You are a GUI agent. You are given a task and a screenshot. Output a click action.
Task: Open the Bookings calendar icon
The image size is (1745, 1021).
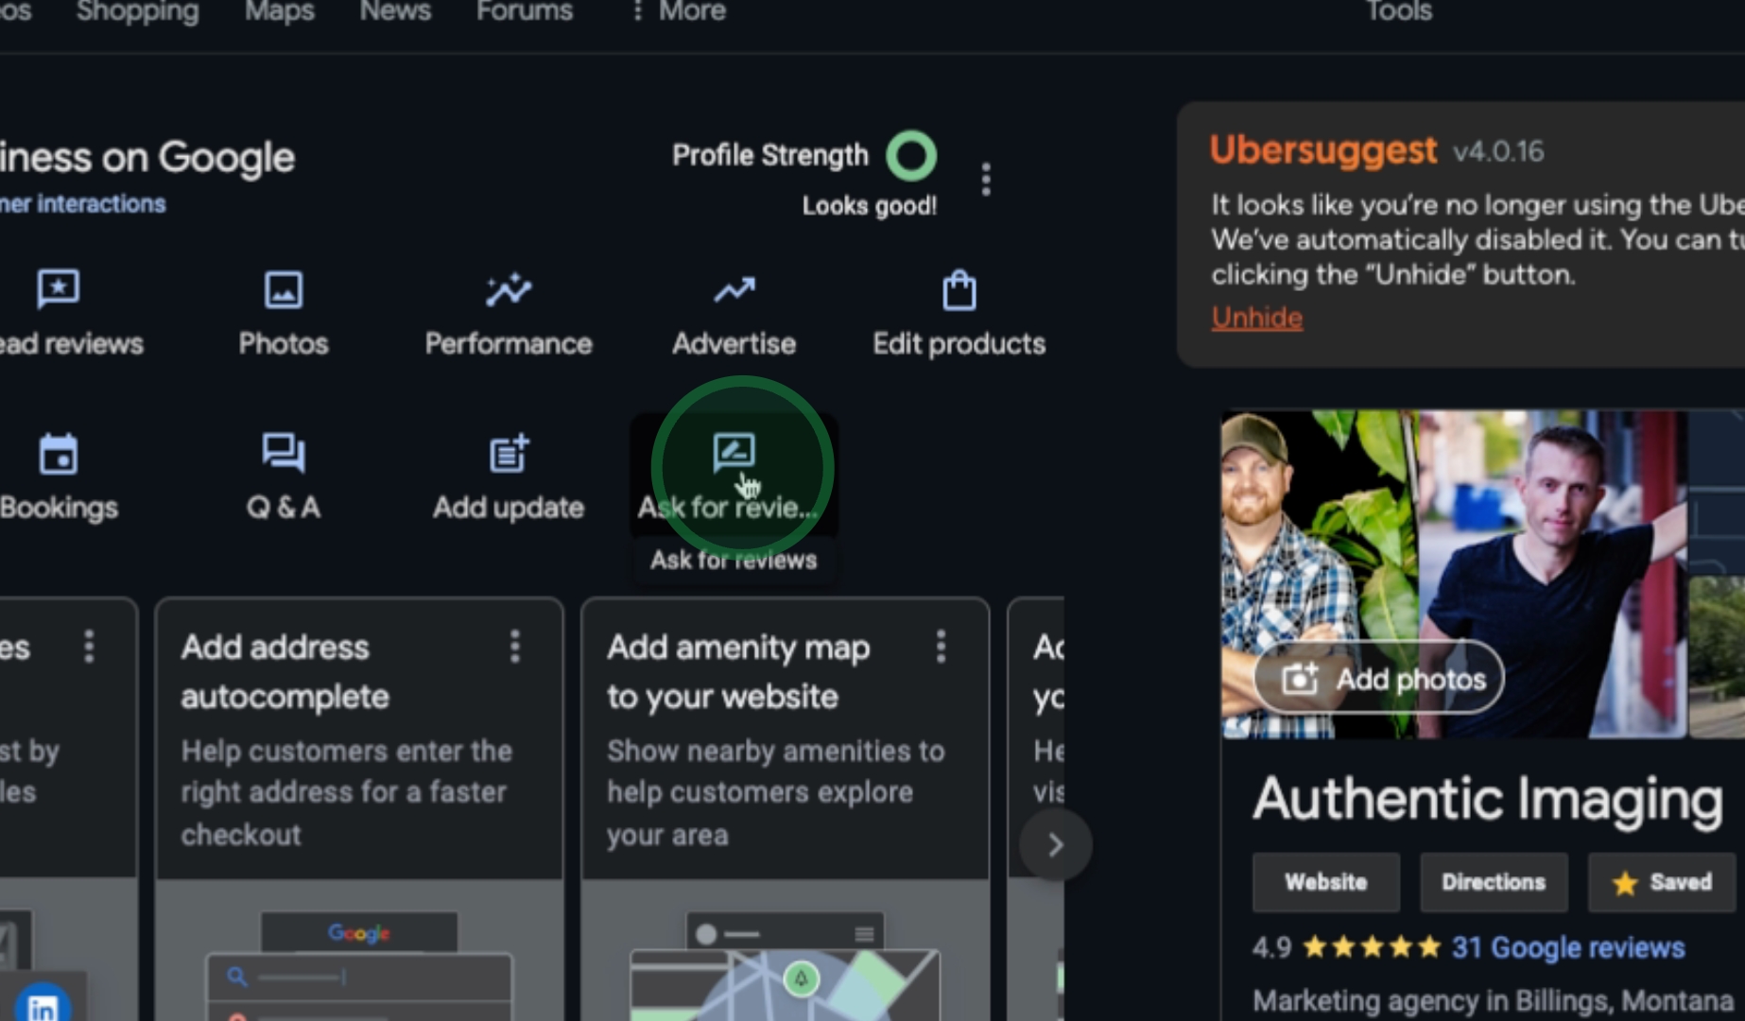click(x=59, y=454)
